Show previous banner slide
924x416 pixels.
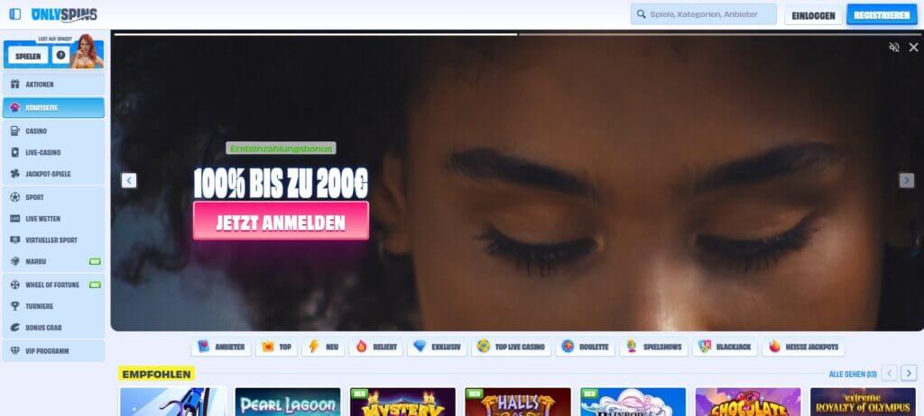coord(129,180)
